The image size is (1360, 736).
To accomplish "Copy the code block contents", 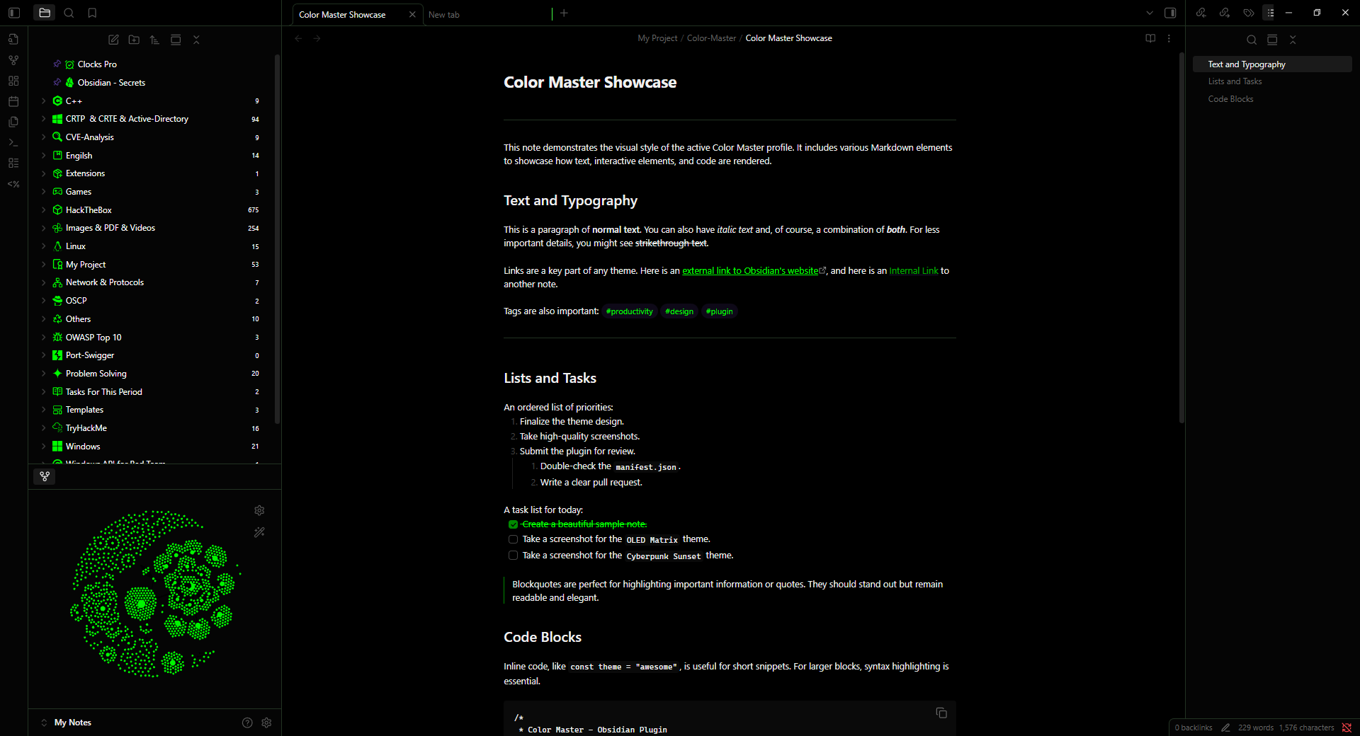I will 941,713.
